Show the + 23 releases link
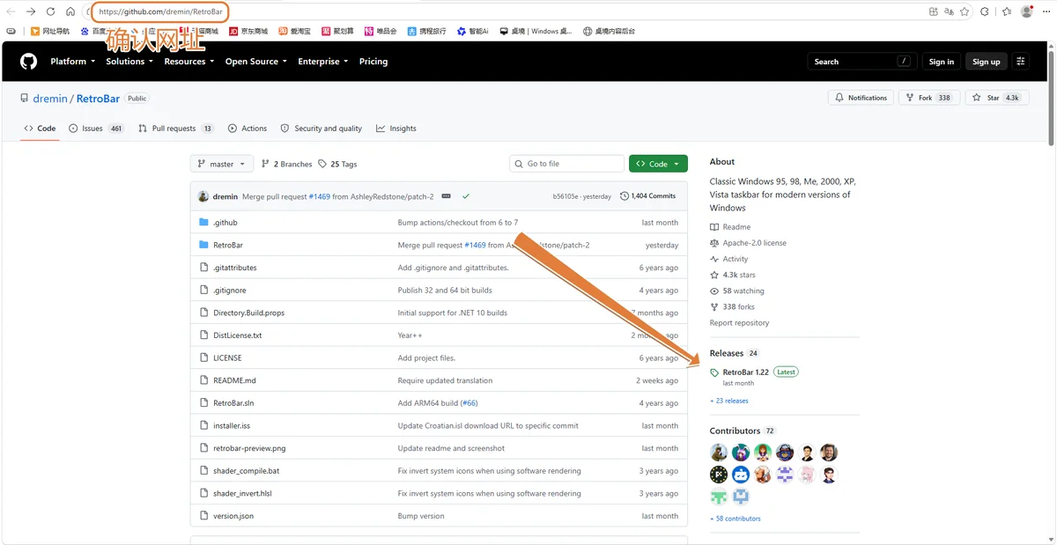Image resolution: width=1057 pixels, height=545 pixels. coord(729,401)
